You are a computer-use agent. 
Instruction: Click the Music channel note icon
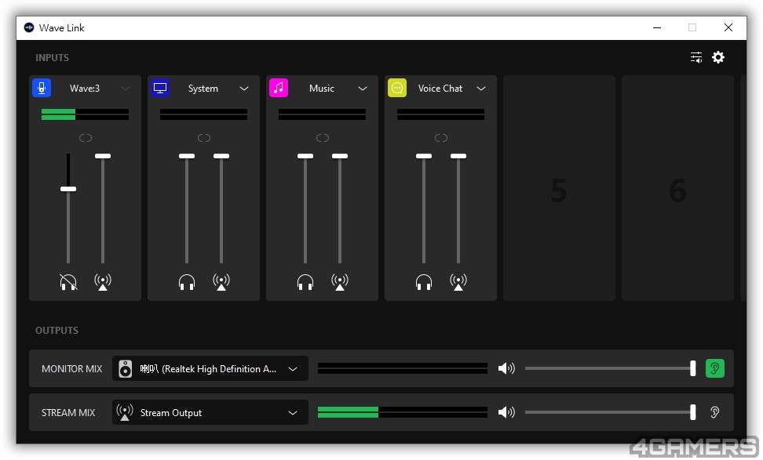279,88
